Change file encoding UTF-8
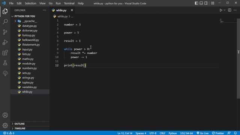This screenshot has height=135, width=240. 153,133
